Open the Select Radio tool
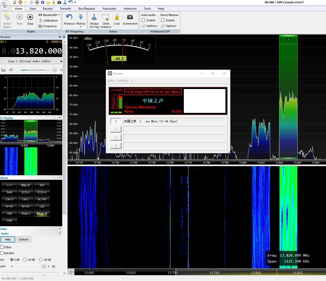This screenshot has width=326, height=281. coord(7,20)
